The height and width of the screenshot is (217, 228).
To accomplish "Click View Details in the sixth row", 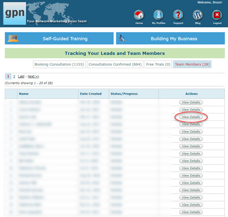I will pyautogui.click(x=191, y=139).
